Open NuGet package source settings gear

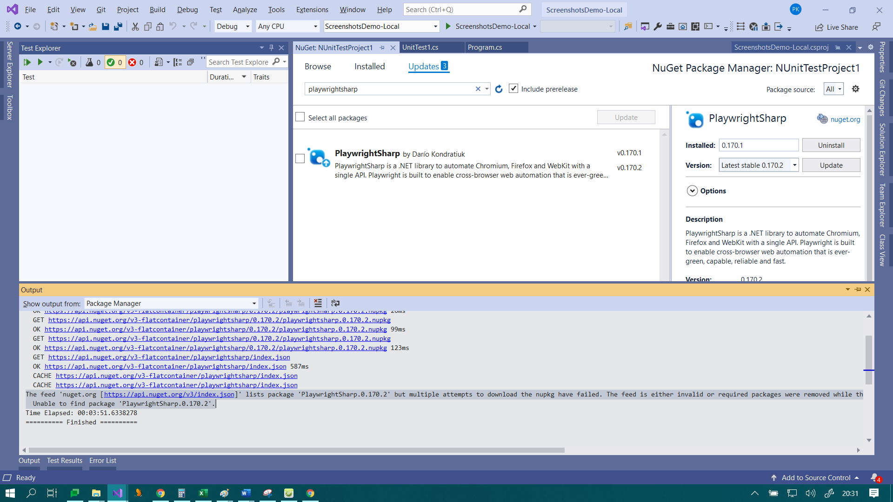855,89
